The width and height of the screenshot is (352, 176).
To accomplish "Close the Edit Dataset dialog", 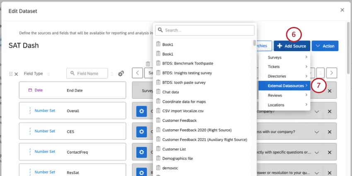I will click(x=342, y=10).
